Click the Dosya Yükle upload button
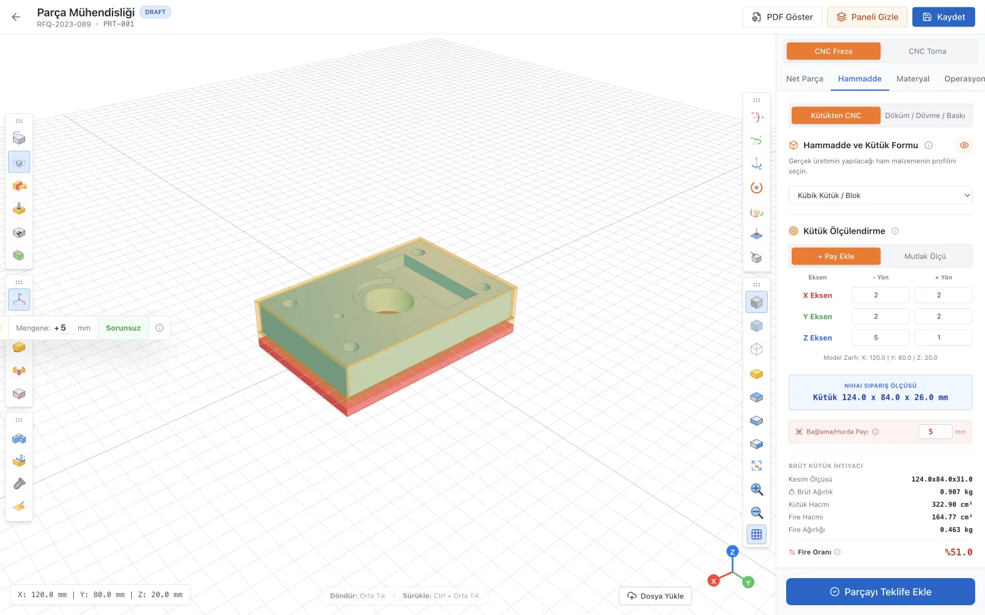985x615 pixels. coord(656,596)
